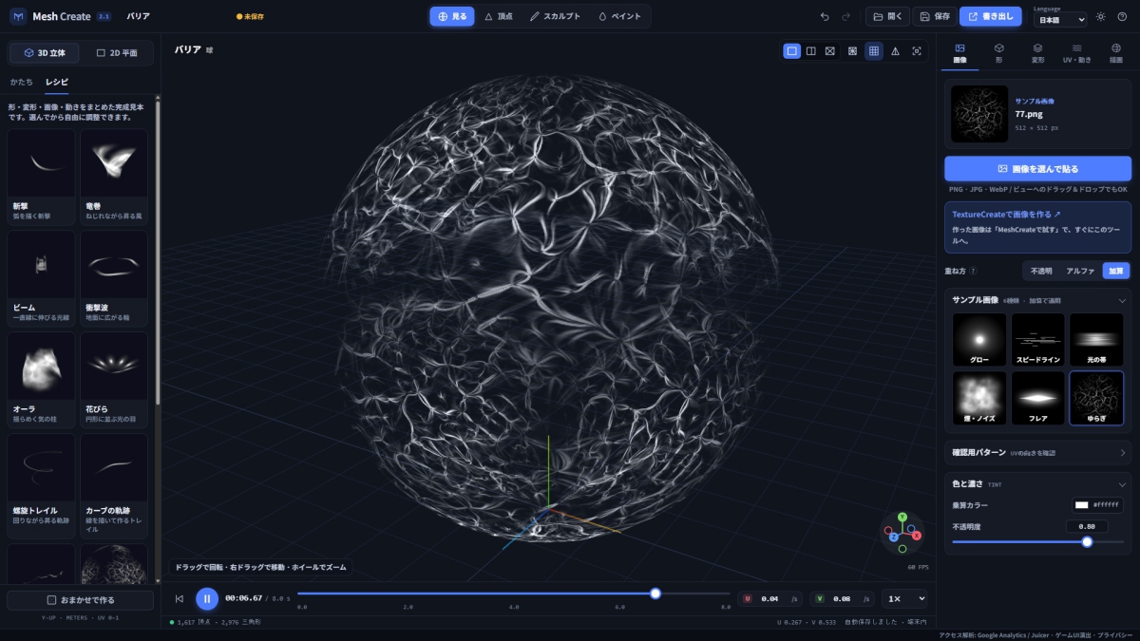This screenshot has height=641, width=1140.
Task: Click the 不透明度 opacity slider handle
Action: (1087, 541)
